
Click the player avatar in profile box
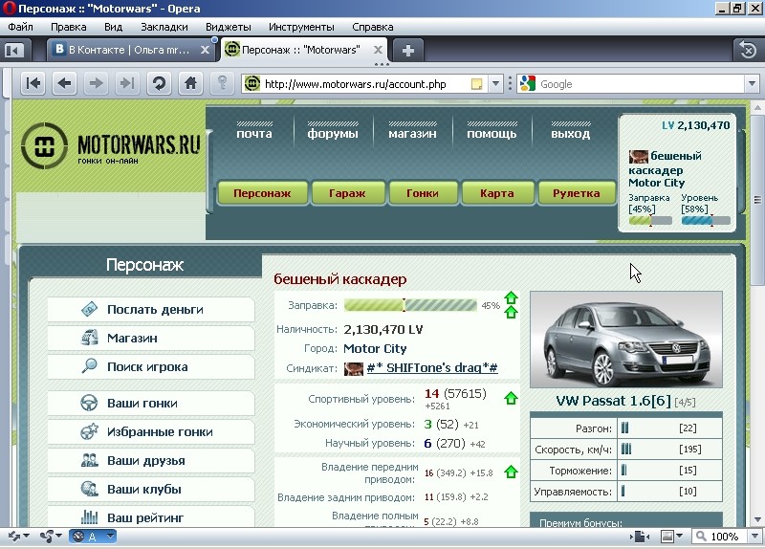[x=638, y=157]
